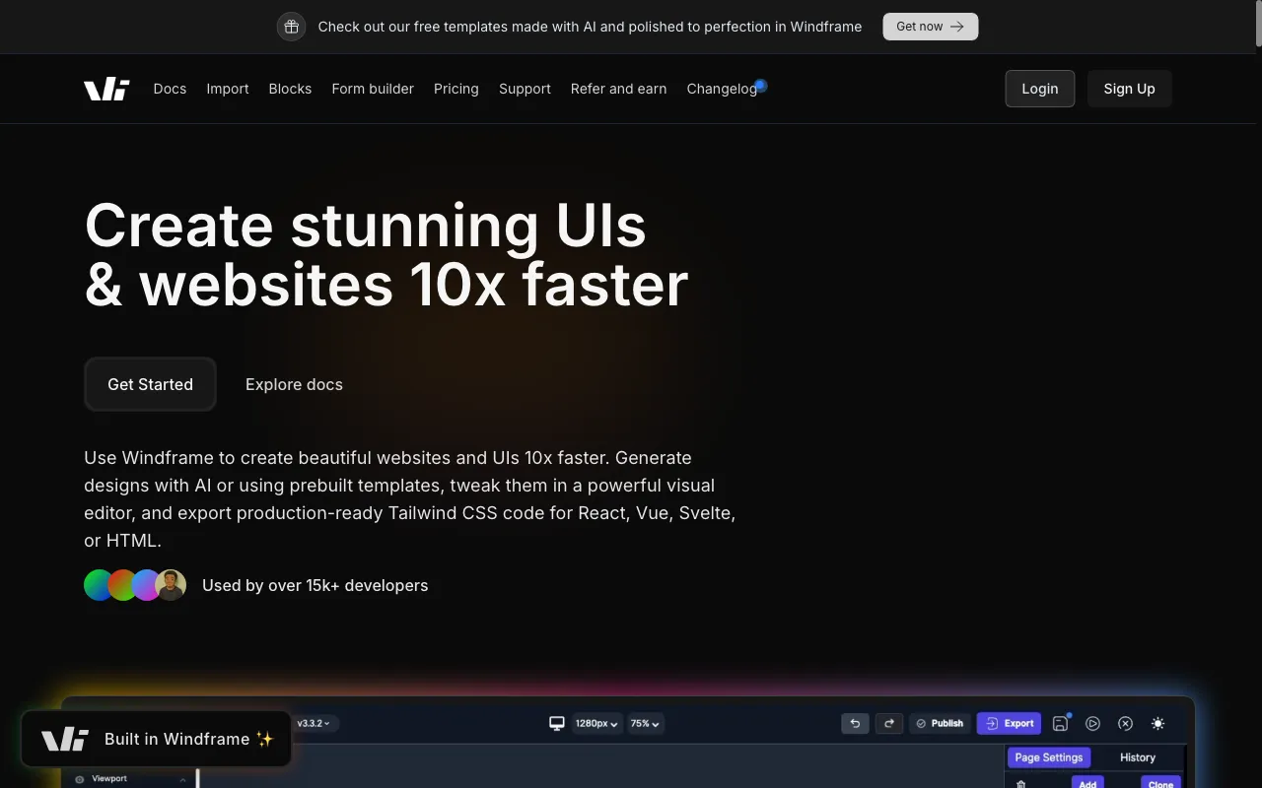Toggle the Viewport eye visibility icon

(x=80, y=779)
